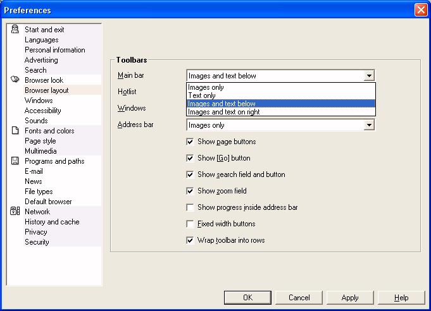This screenshot has width=431, height=311.
Task: Toggle Fixed width buttons checkbox
Action: 190,224
